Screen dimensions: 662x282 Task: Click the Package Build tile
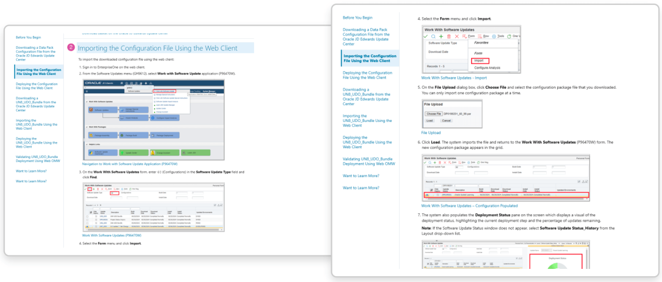pyautogui.click(x=134, y=135)
